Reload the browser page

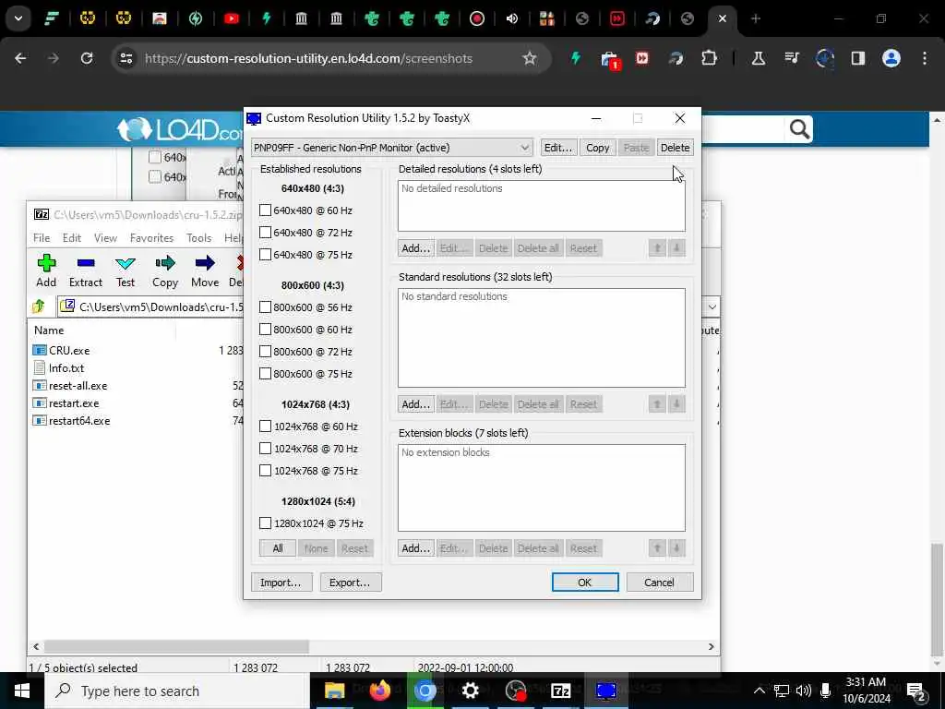[x=87, y=58]
